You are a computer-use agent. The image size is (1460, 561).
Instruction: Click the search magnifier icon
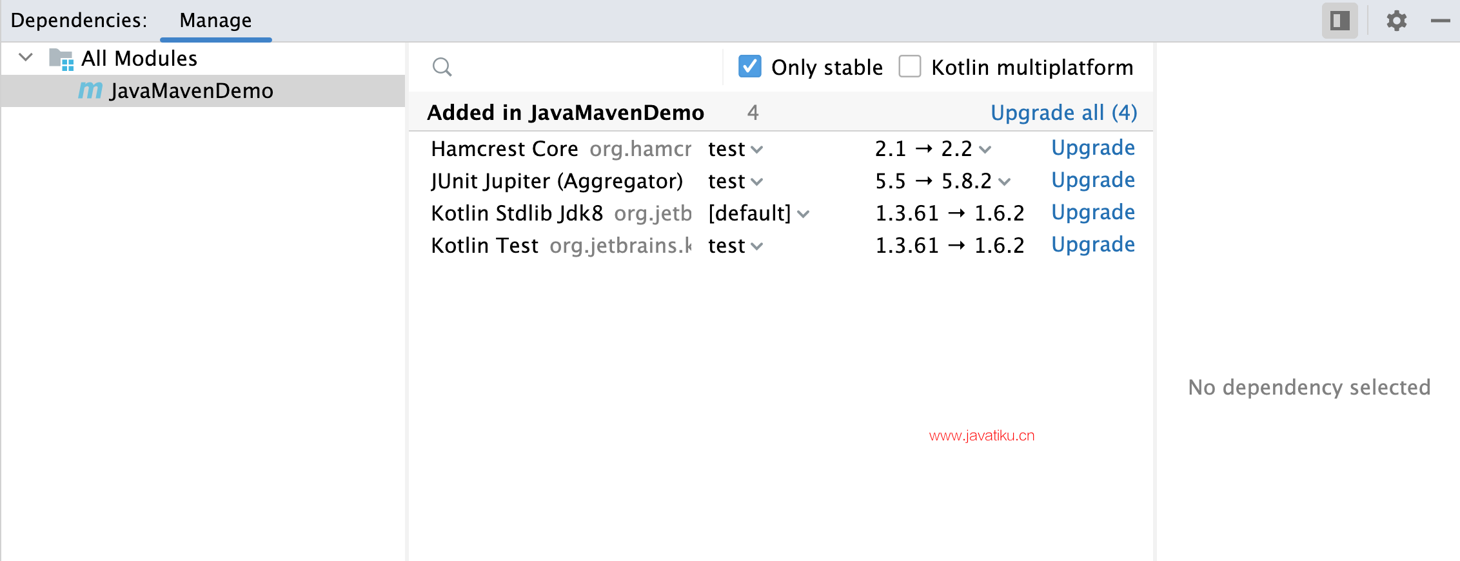coord(442,67)
